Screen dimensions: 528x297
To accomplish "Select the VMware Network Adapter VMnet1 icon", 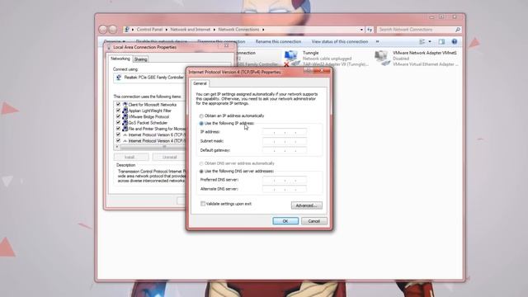I will coord(382,58).
